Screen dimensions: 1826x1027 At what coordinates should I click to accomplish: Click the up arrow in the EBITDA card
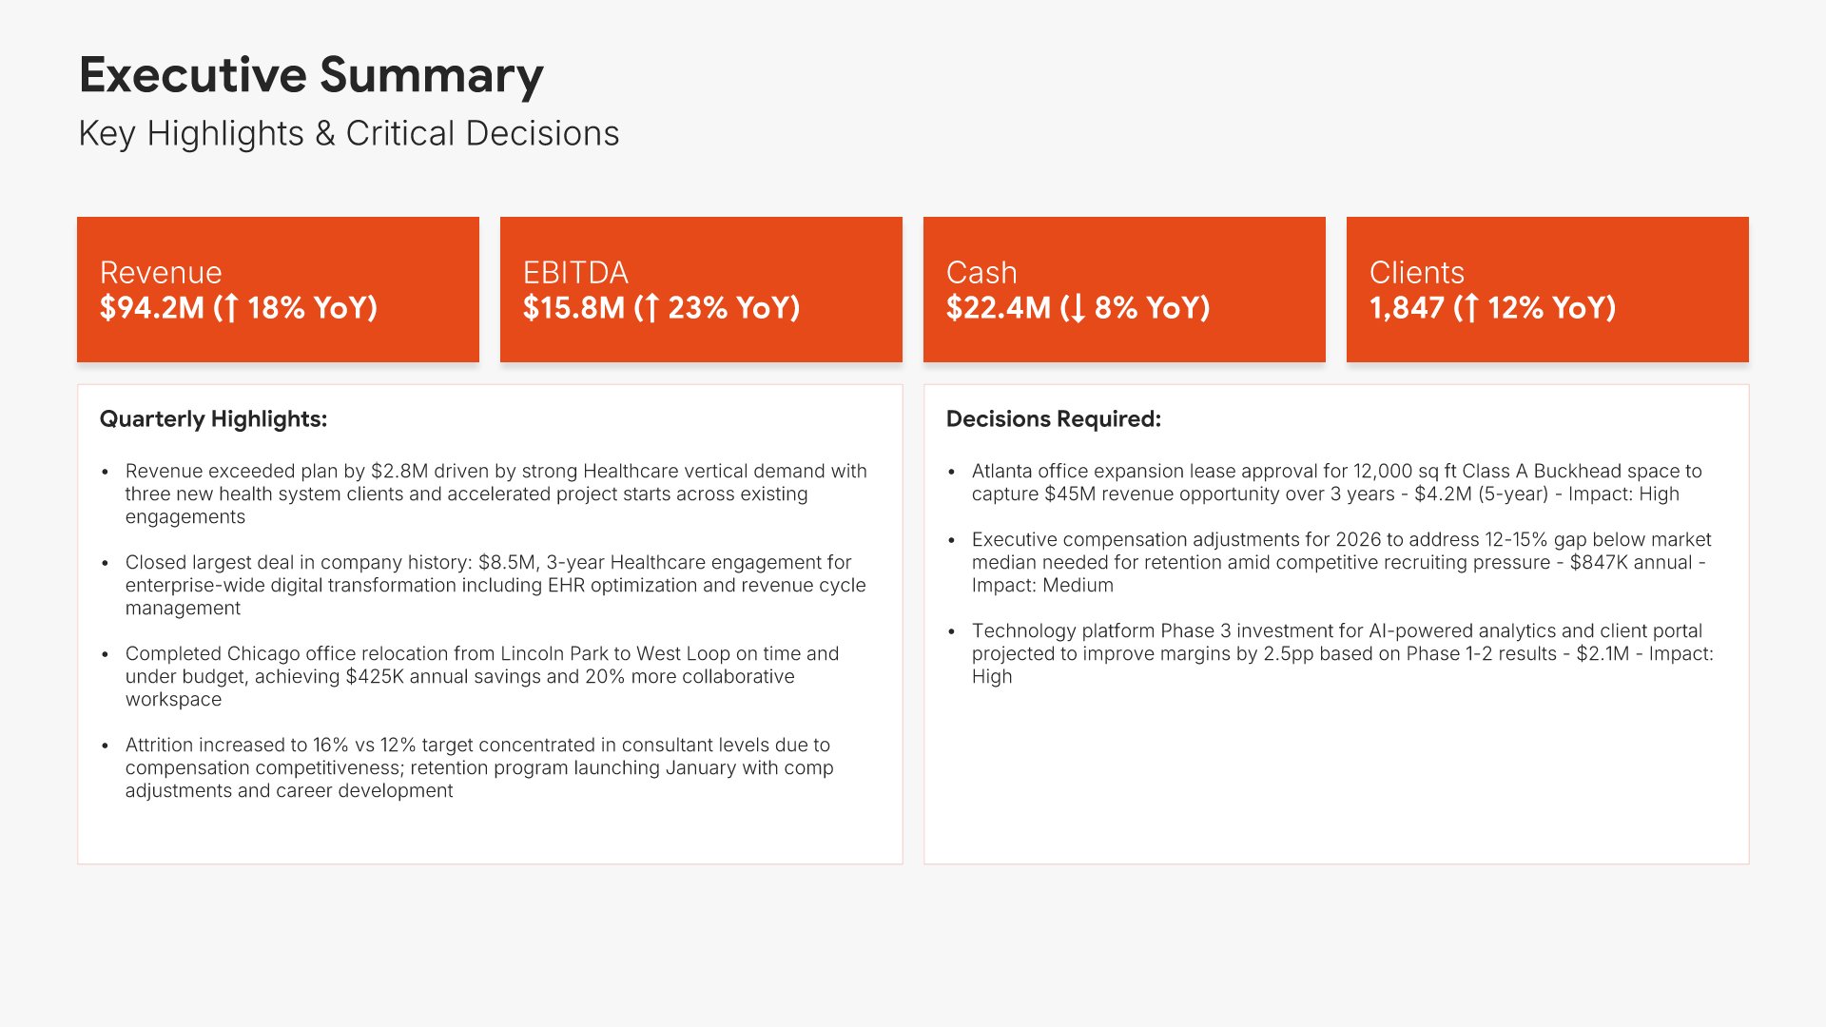[x=651, y=308]
